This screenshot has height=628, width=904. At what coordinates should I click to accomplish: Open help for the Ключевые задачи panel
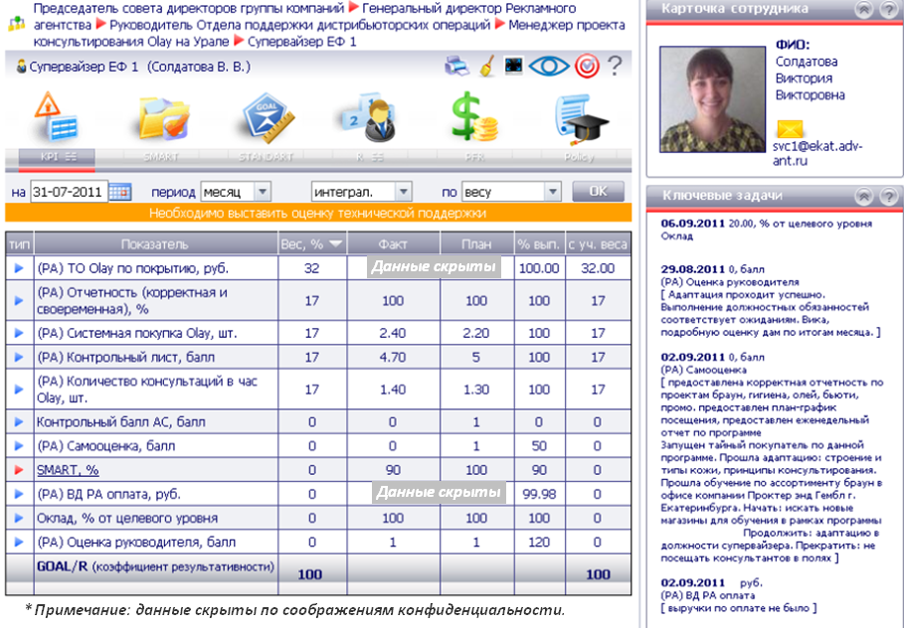click(x=888, y=196)
